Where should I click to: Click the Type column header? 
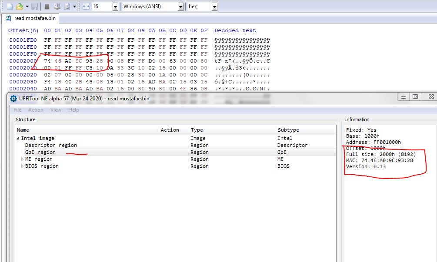pyautogui.click(x=232, y=130)
